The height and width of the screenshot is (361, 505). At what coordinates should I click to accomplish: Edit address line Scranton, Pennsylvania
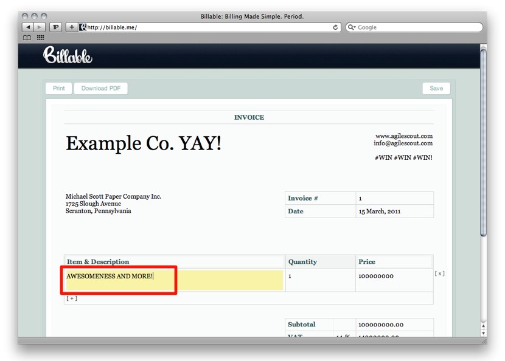click(98, 211)
